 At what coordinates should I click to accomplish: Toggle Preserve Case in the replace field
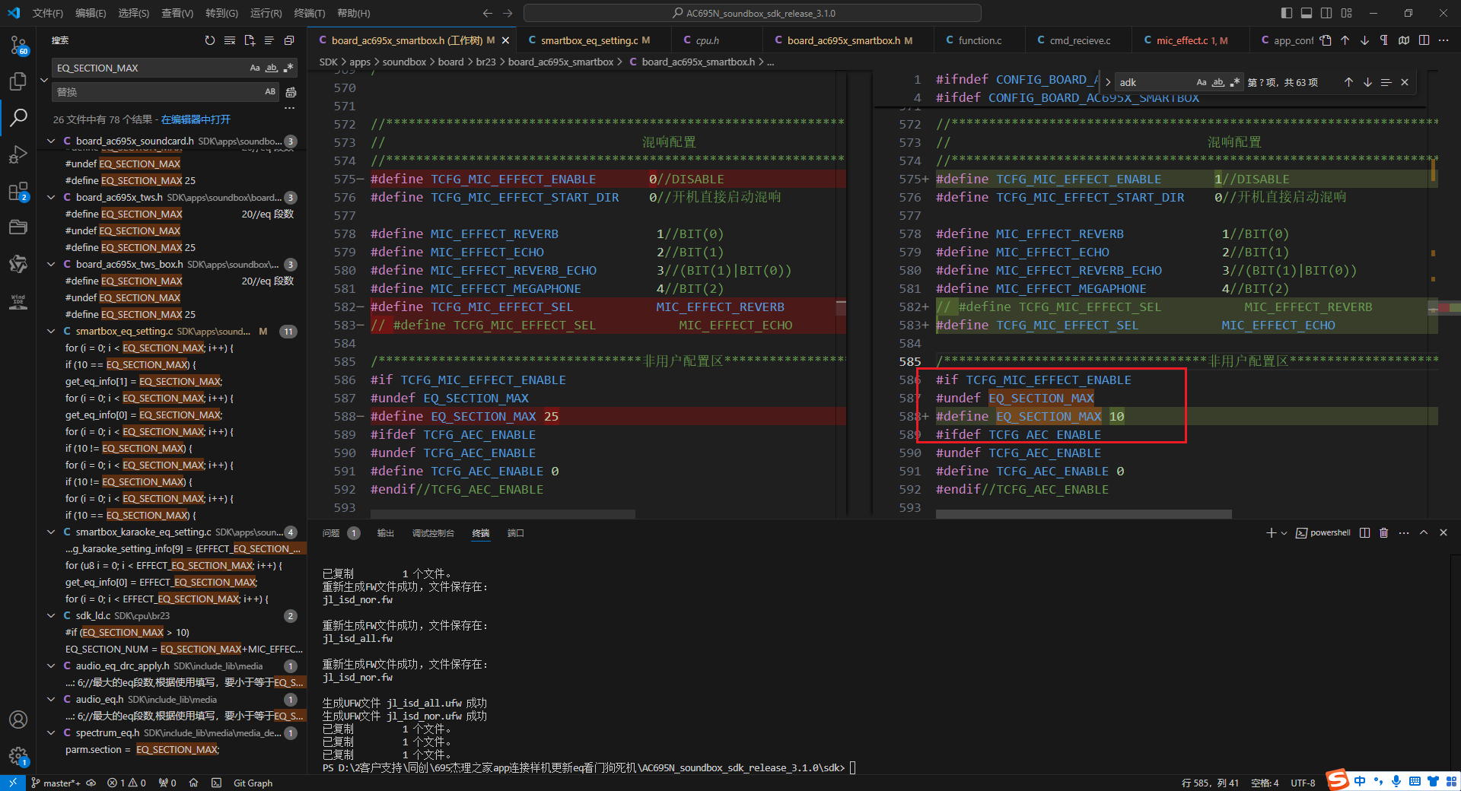[x=270, y=92]
